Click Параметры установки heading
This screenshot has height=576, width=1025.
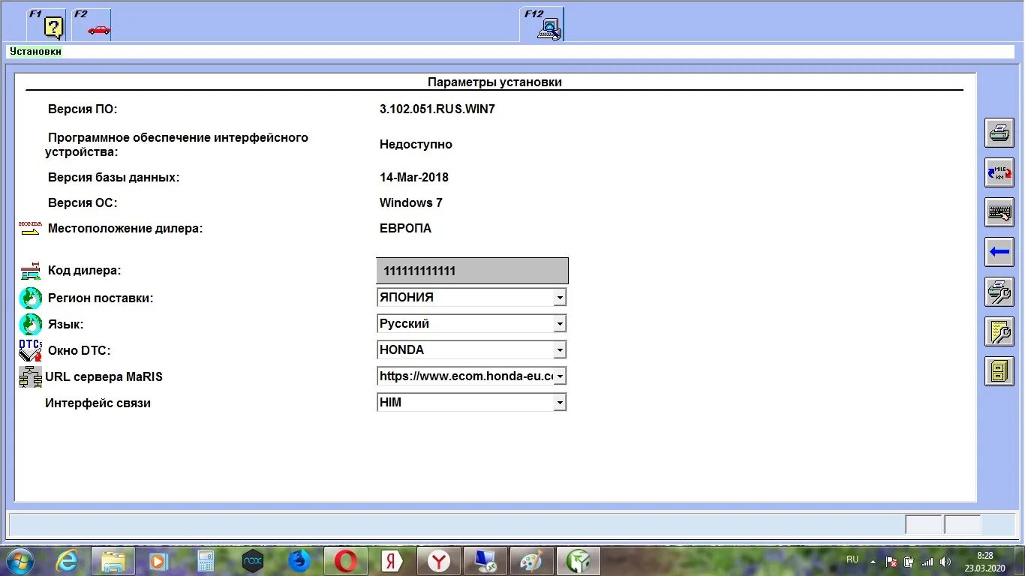tap(494, 82)
